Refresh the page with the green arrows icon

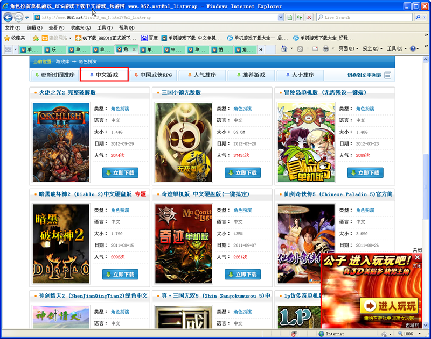300,18
